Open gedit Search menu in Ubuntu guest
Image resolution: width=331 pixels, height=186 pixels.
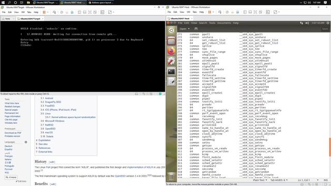203,23
